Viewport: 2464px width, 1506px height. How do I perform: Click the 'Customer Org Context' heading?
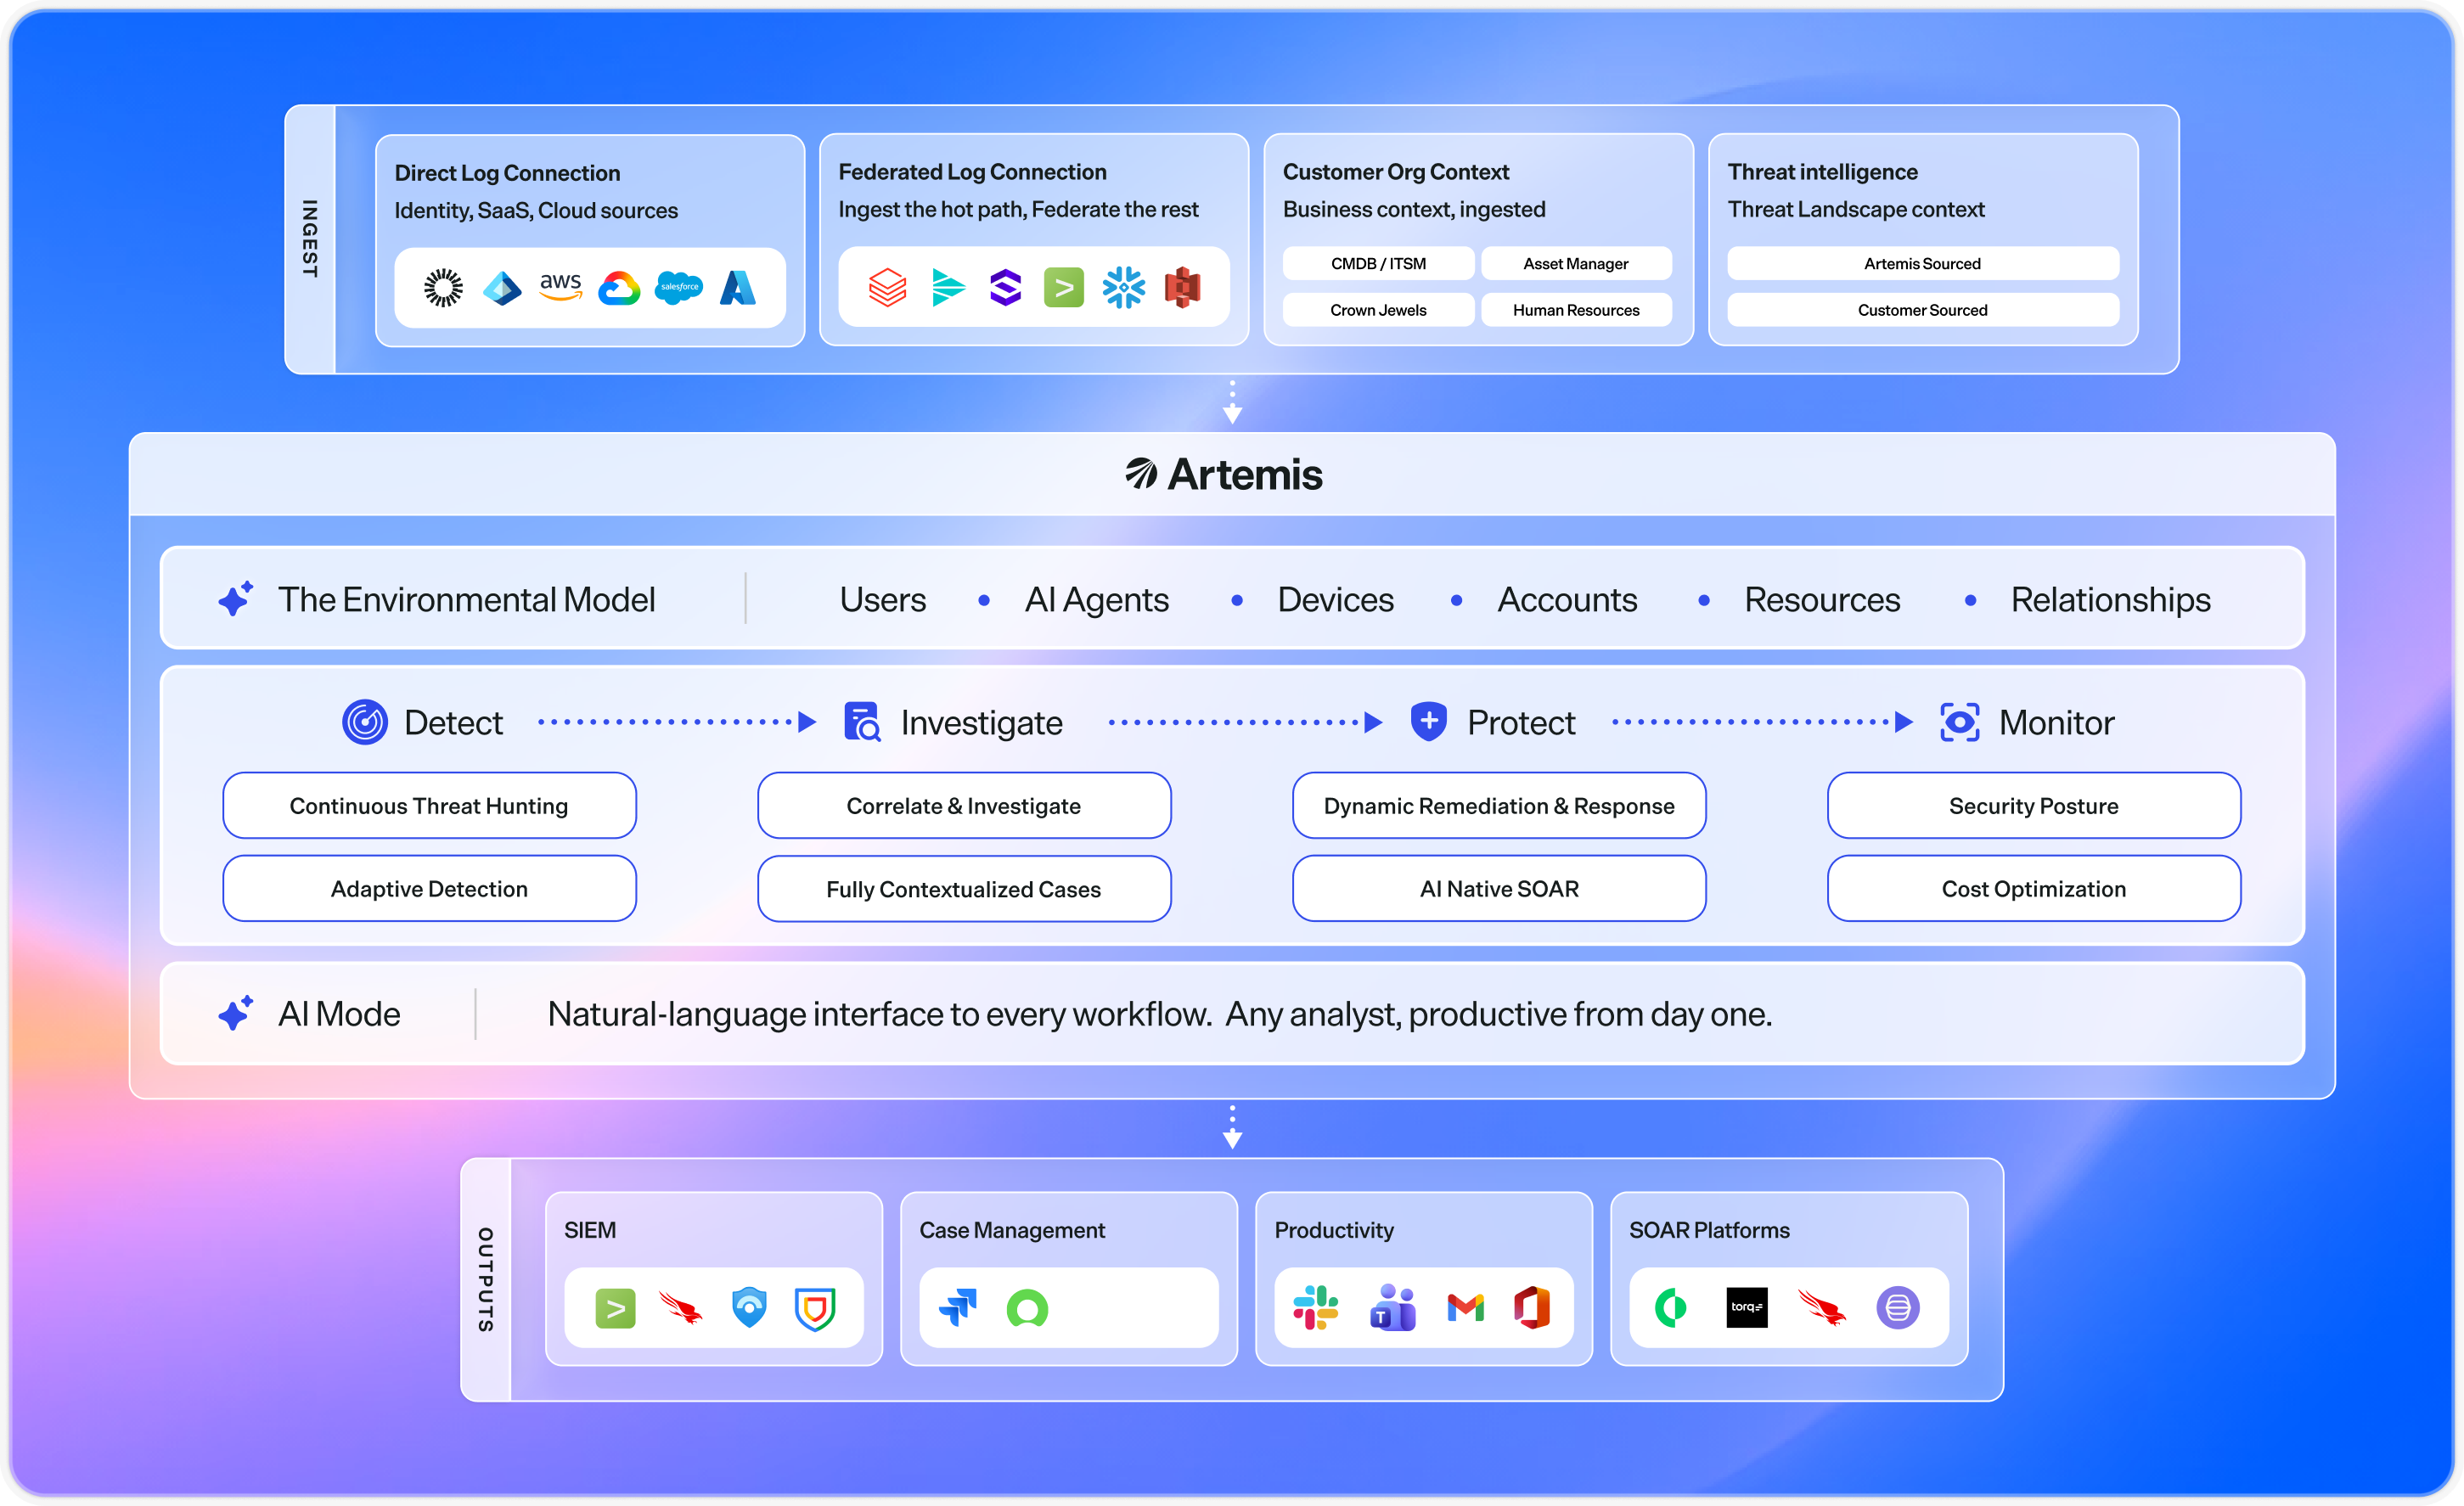coord(1396,172)
